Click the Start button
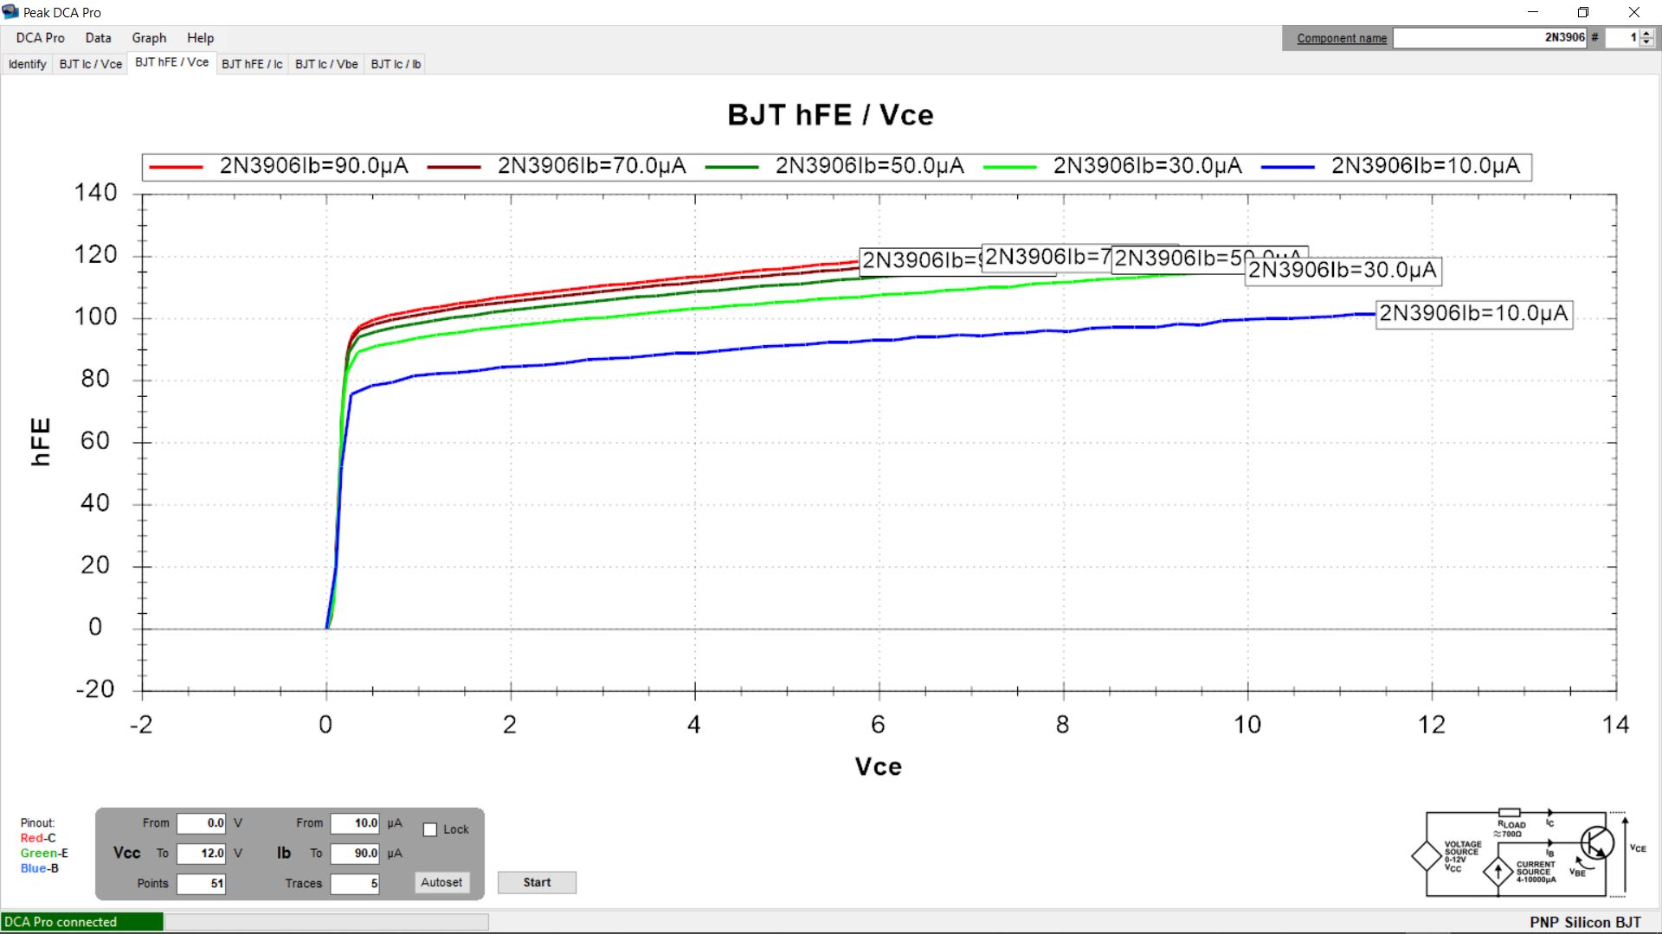Screen dimensions: 1662x934 [535, 881]
